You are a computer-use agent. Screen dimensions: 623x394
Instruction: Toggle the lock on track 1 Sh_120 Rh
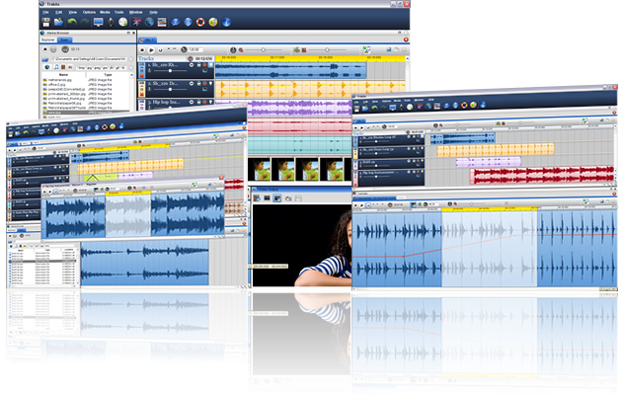tap(199, 65)
